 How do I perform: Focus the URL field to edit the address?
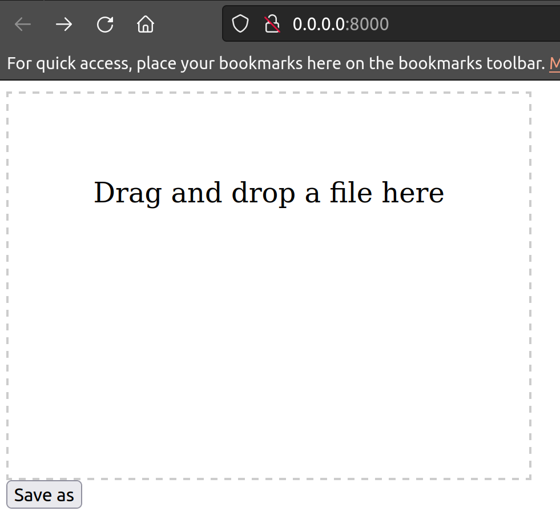(400, 24)
